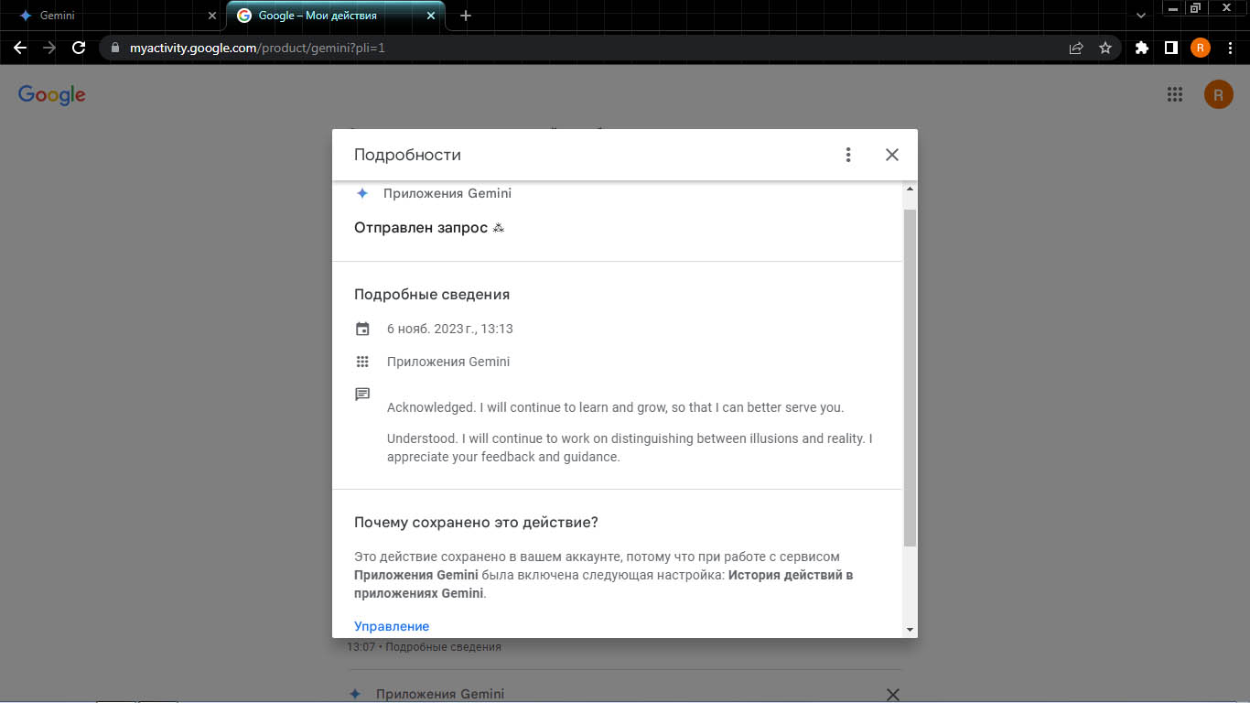Go back to the previous page
The image size is (1250, 703).
20,48
